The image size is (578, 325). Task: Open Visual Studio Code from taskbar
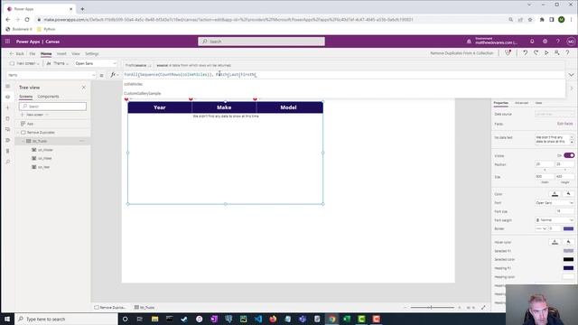point(258,319)
